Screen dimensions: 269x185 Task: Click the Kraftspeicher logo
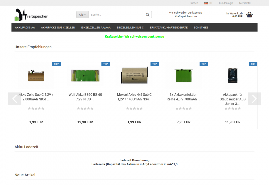[x=31, y=15]
